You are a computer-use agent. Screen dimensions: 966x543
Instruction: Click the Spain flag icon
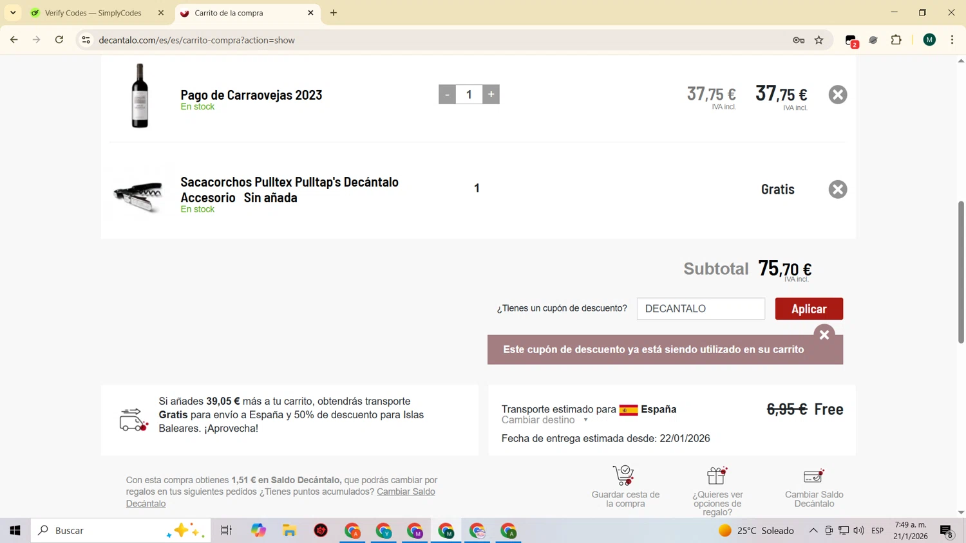tap(629, 410)
